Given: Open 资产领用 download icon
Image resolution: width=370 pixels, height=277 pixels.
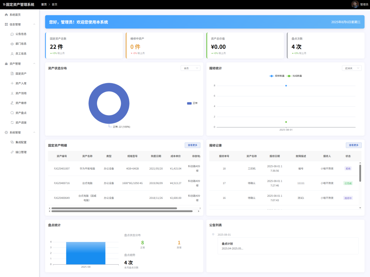Looking at the screenshot, I should click(12, 93).
